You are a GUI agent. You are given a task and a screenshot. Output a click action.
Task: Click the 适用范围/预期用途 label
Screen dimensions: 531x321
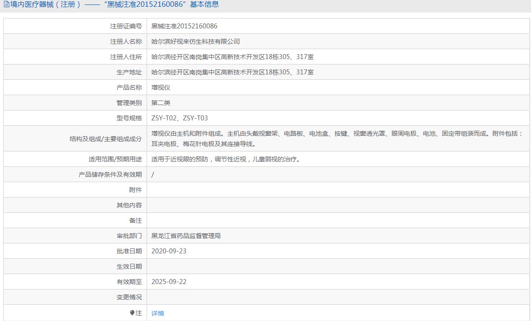pos(115,159)
